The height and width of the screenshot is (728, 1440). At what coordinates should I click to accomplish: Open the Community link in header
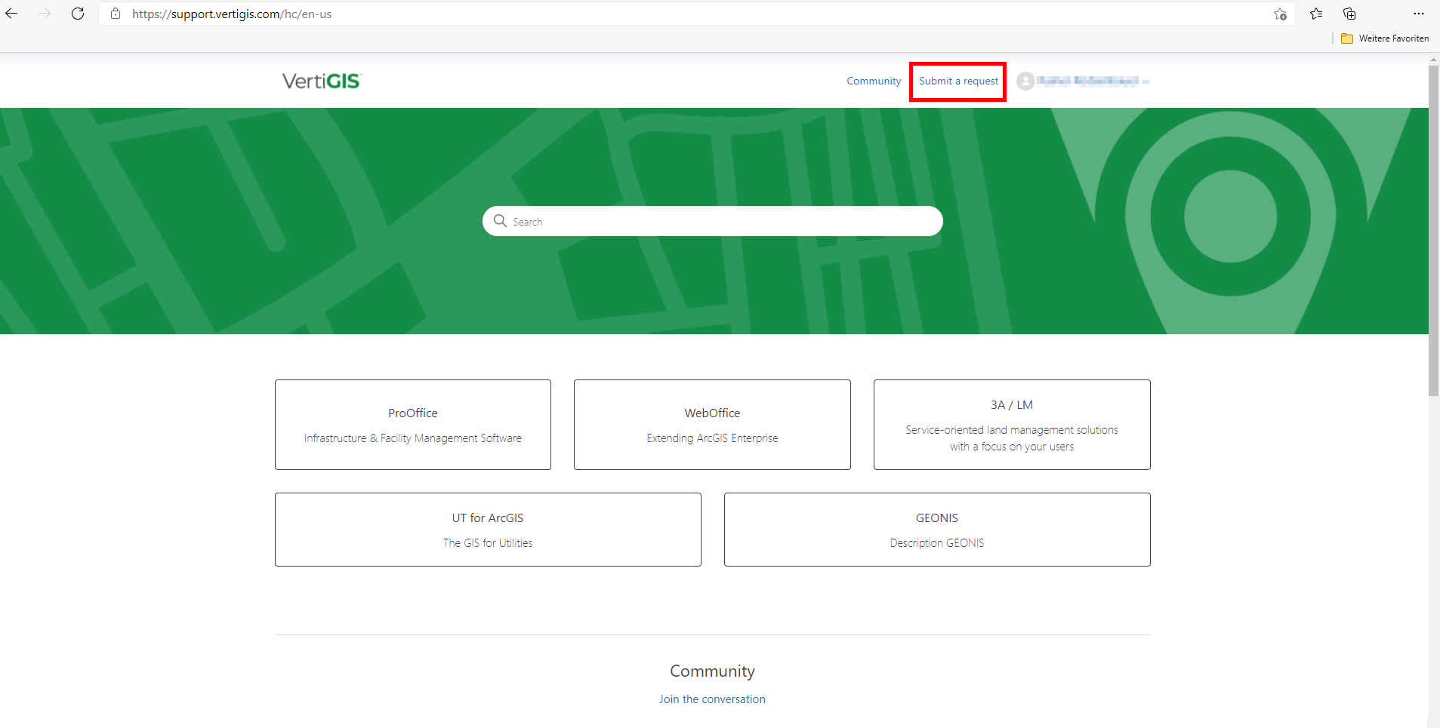[874, 81]
